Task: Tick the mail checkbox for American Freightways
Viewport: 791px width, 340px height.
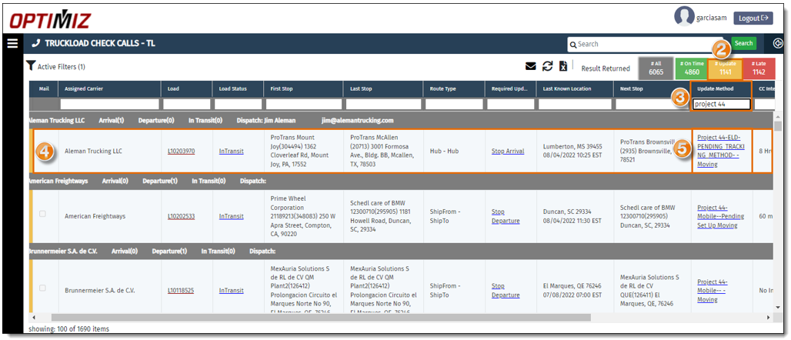Action: coord(42,214)
